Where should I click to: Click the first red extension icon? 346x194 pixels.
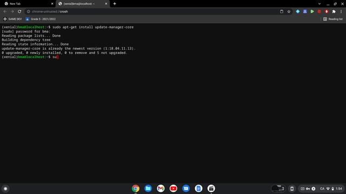pos(320,11)
